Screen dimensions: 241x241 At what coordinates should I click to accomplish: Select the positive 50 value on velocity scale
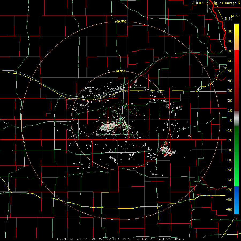tap(230, 71)
